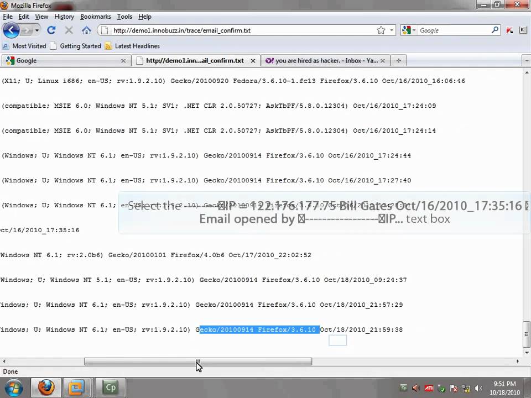Open the volume tray icon
Screen dimensions: 531x398
[478, 388]
